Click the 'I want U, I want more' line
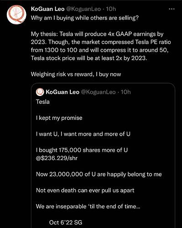Viewport: 182px width, 228px height. (83, 134)
